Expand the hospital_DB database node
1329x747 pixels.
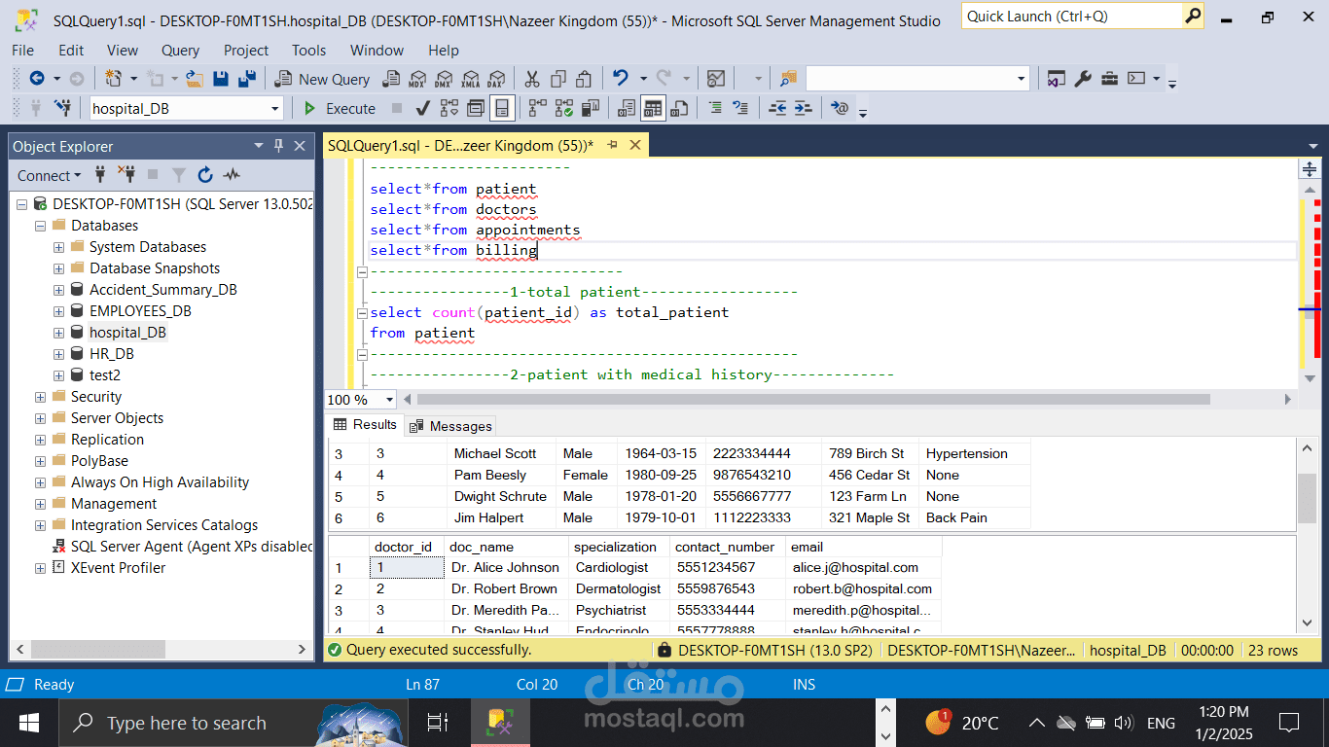click(x=58, y=333)
